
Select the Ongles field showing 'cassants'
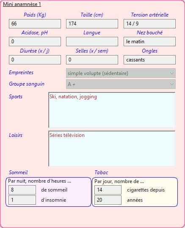149,60
